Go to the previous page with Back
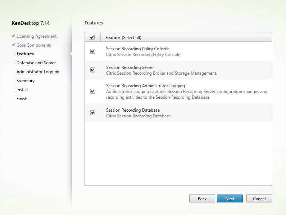The height and width of the screenshot is (215, 286). [202, 198]
